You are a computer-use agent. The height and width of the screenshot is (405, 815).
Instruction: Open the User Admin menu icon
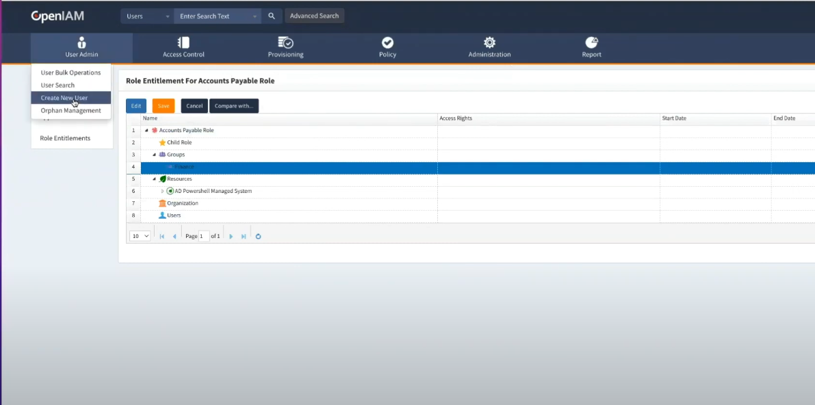tap(81, 42)
